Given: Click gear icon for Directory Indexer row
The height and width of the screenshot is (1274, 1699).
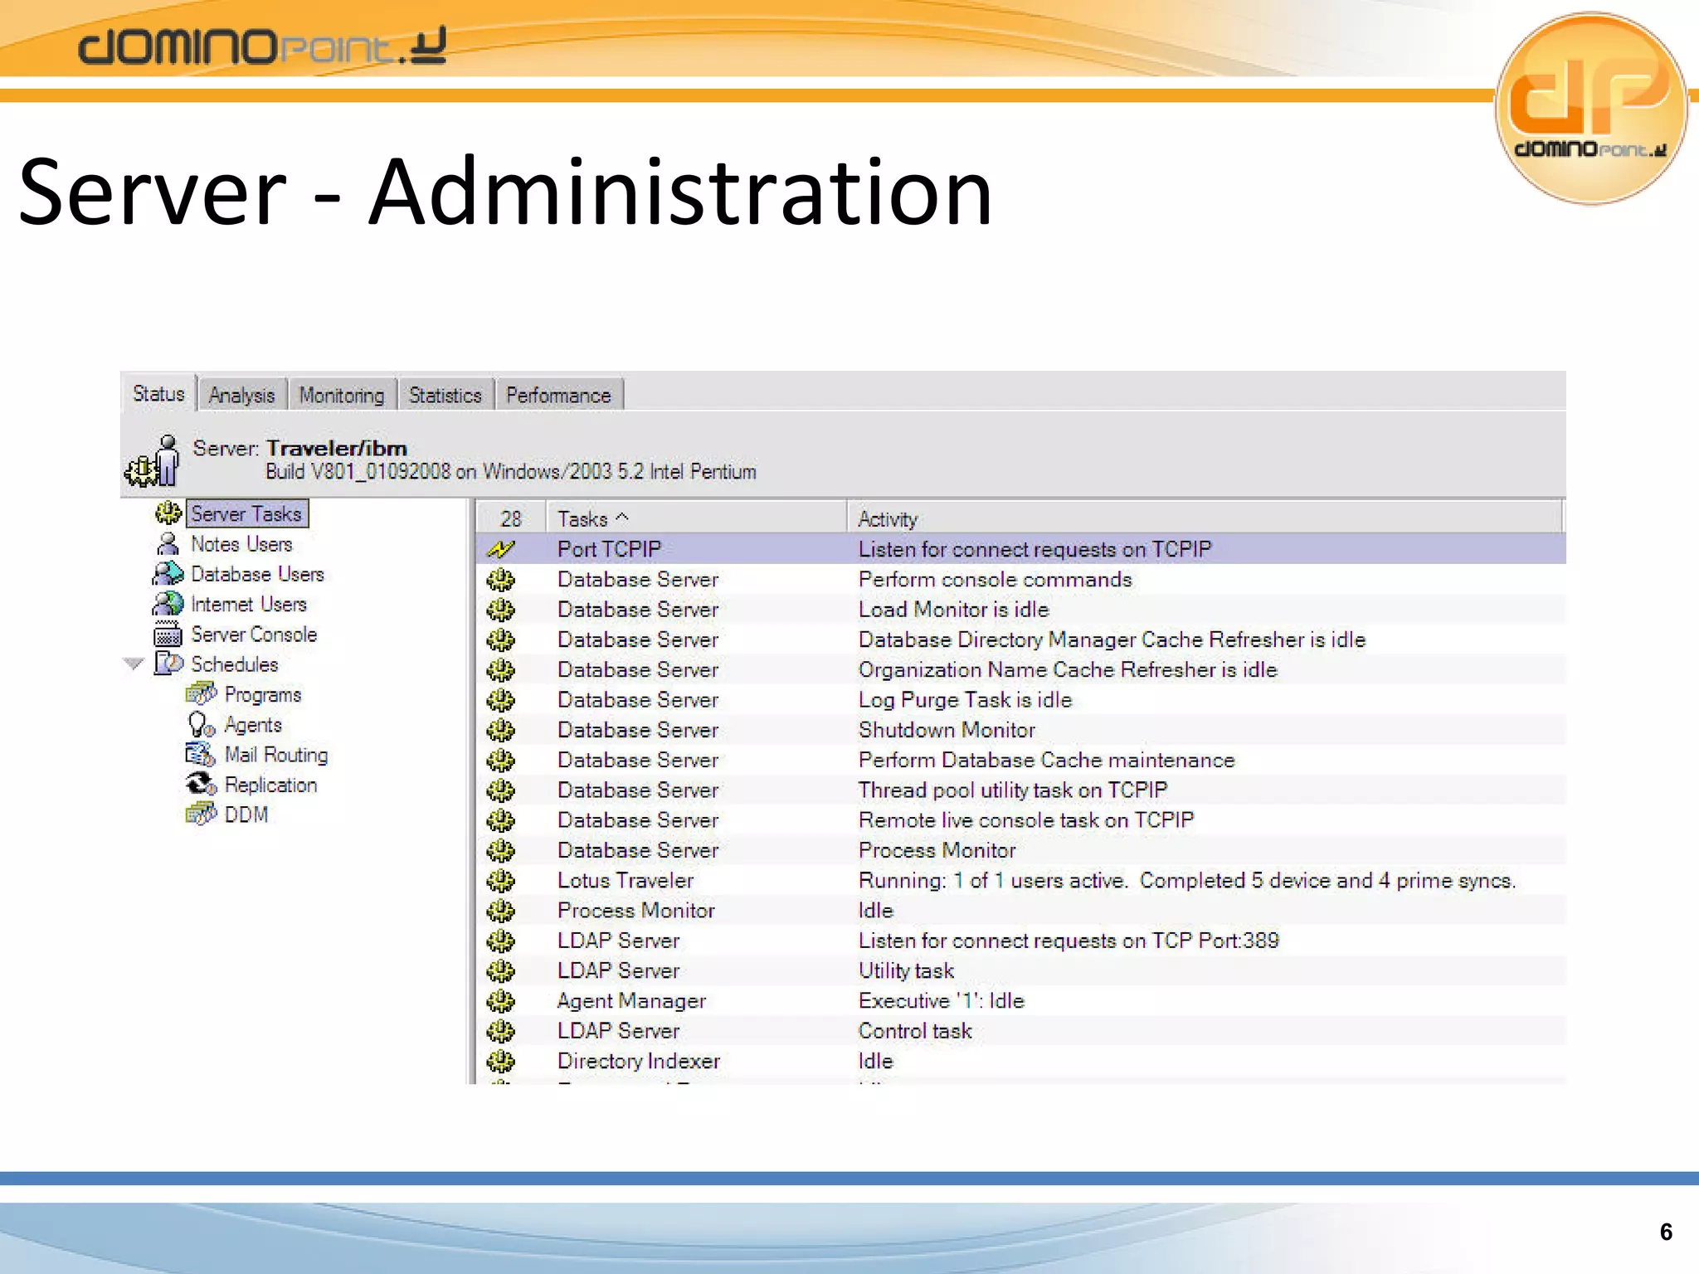Looking at the screenshot, I should (x=500, y=1061).
